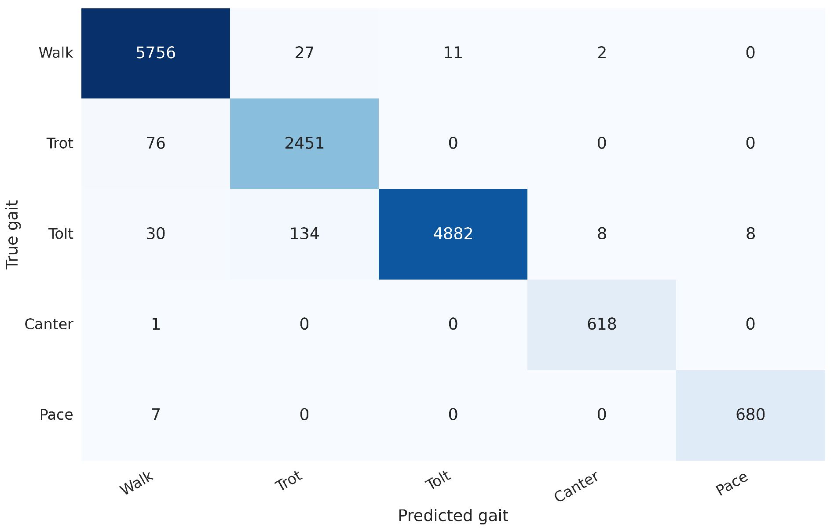Click the Walk-Walk cell showing 5756
The image size is (834, 531).
click(x=156, y=53)
